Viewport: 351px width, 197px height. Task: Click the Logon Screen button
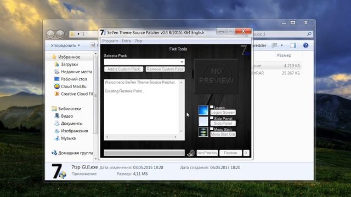(x=223, y=112)
